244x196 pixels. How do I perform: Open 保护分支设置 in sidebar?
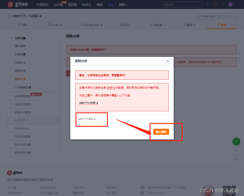(23, 145)
